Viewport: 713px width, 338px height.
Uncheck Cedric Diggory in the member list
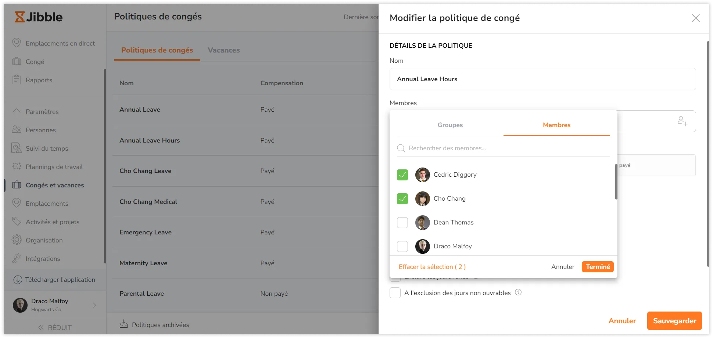click(x=402, y=175)
